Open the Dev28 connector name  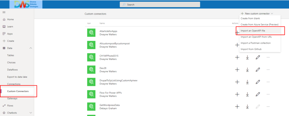pos(103,68)
